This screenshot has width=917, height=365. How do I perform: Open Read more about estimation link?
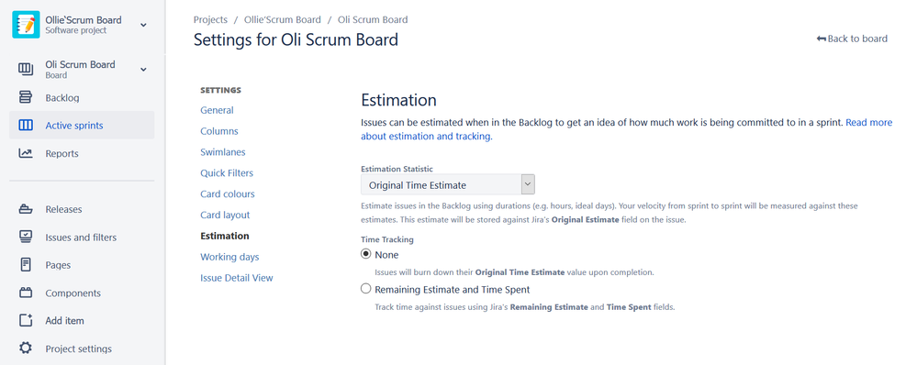(x=626, y=129)
